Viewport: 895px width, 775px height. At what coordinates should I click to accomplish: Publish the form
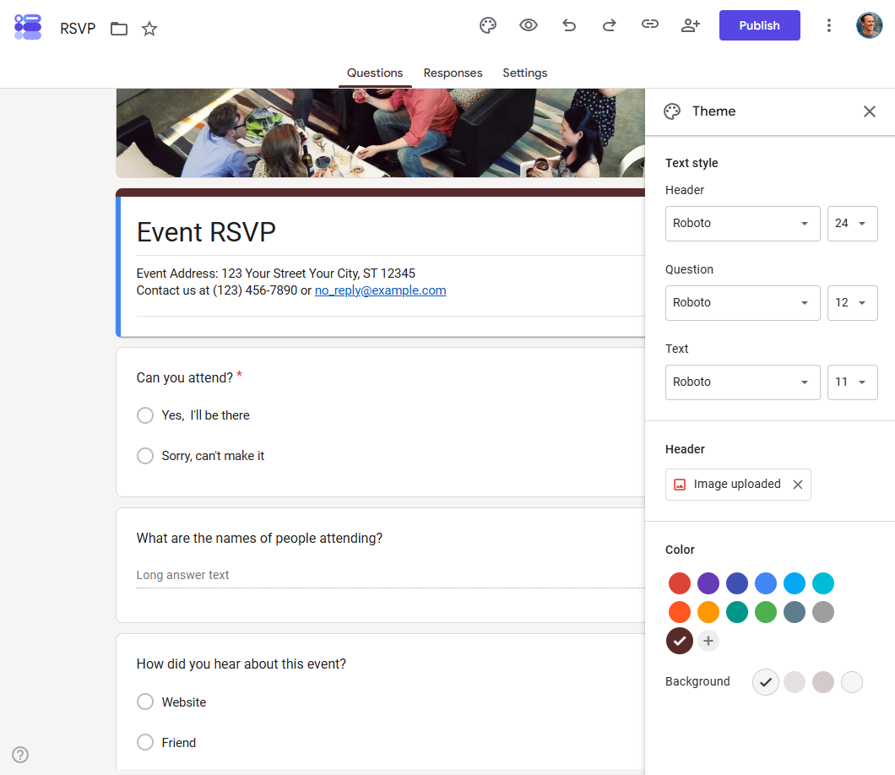(x=759, y=25)
